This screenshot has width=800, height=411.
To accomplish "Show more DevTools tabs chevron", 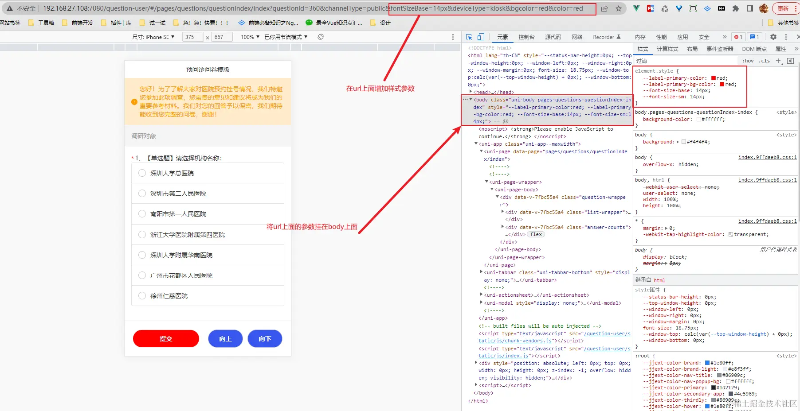I will point(725,37).
